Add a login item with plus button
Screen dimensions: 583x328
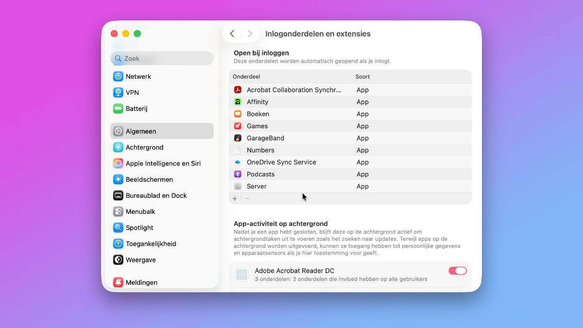(x=235, y=198)
